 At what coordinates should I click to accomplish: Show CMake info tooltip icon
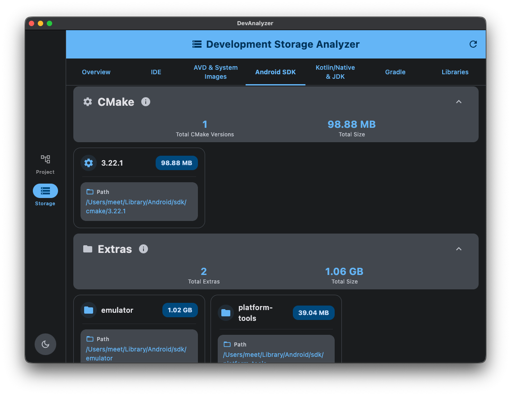146,102
